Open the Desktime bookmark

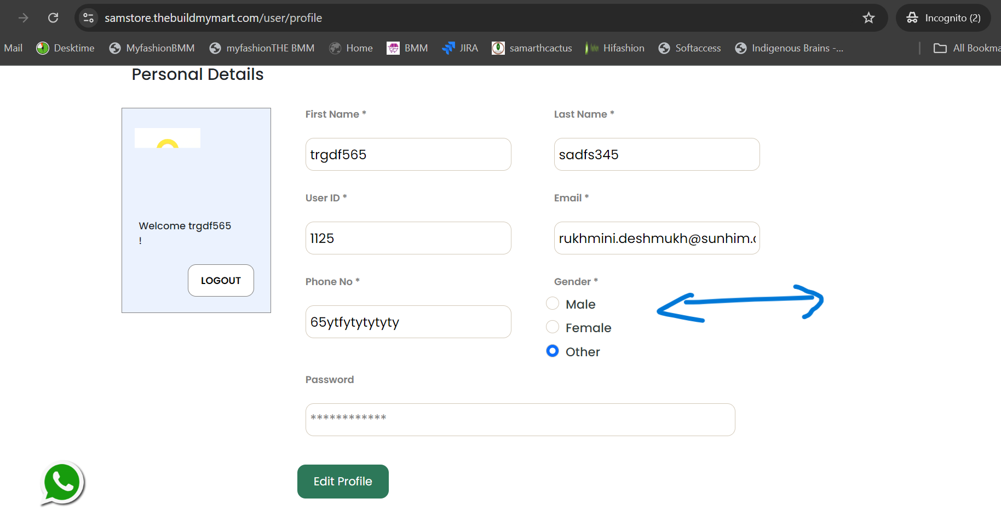tap(65, 48)
